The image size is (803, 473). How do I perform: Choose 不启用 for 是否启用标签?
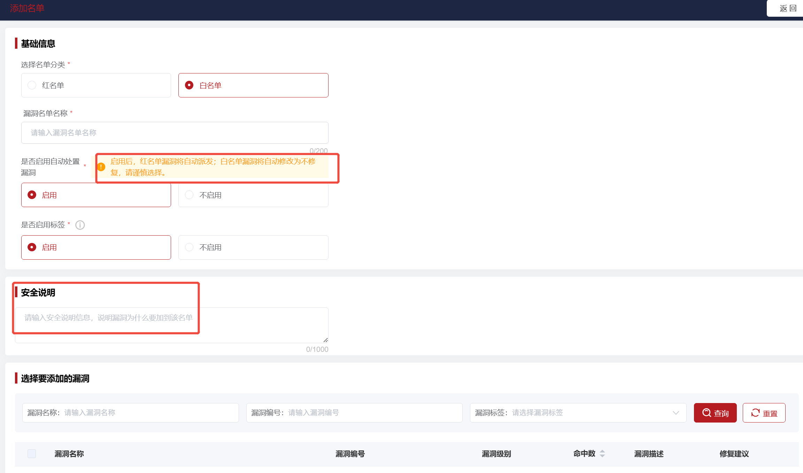[x=189, y=247]
